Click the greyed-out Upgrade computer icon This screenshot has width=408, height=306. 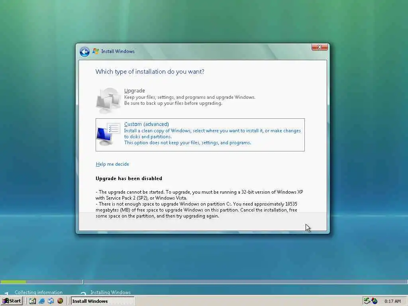tap(108, 100)
